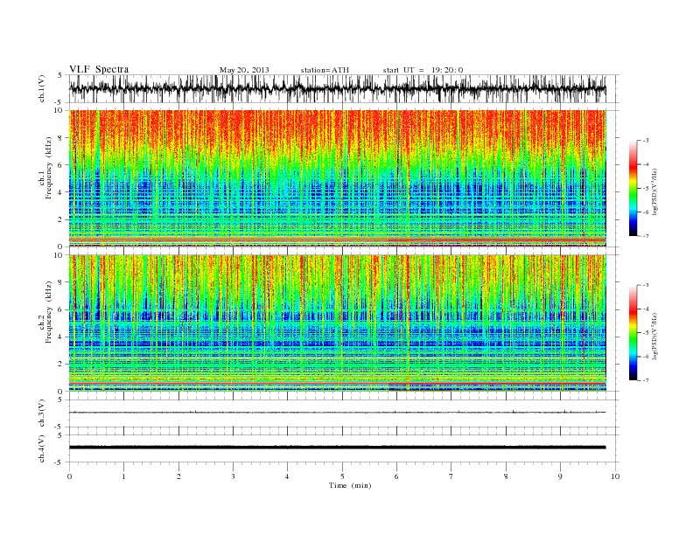Click time axis tick label '9'

pos(560,476)
